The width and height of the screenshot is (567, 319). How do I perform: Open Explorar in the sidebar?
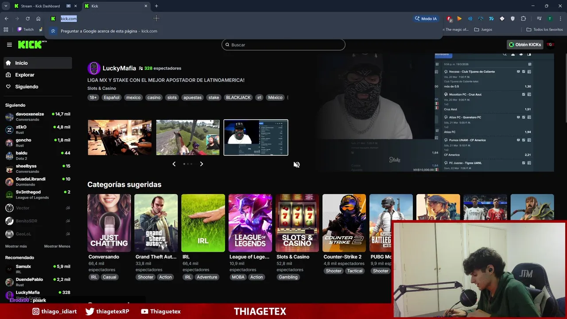click(37, 75)
